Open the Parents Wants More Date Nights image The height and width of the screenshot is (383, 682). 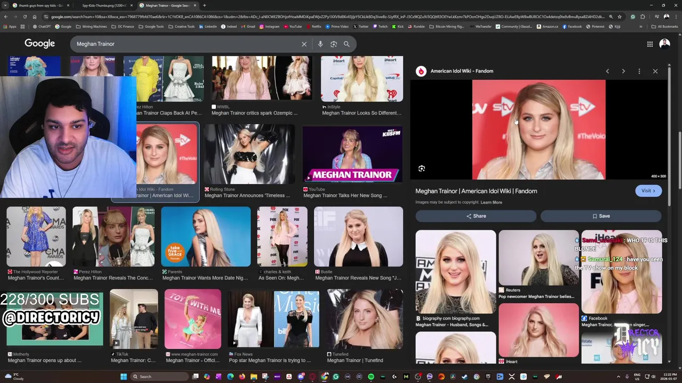[206, 237]
